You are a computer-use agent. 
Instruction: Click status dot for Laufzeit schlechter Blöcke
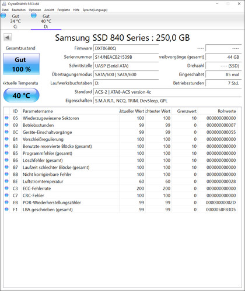tap(6, 167)
